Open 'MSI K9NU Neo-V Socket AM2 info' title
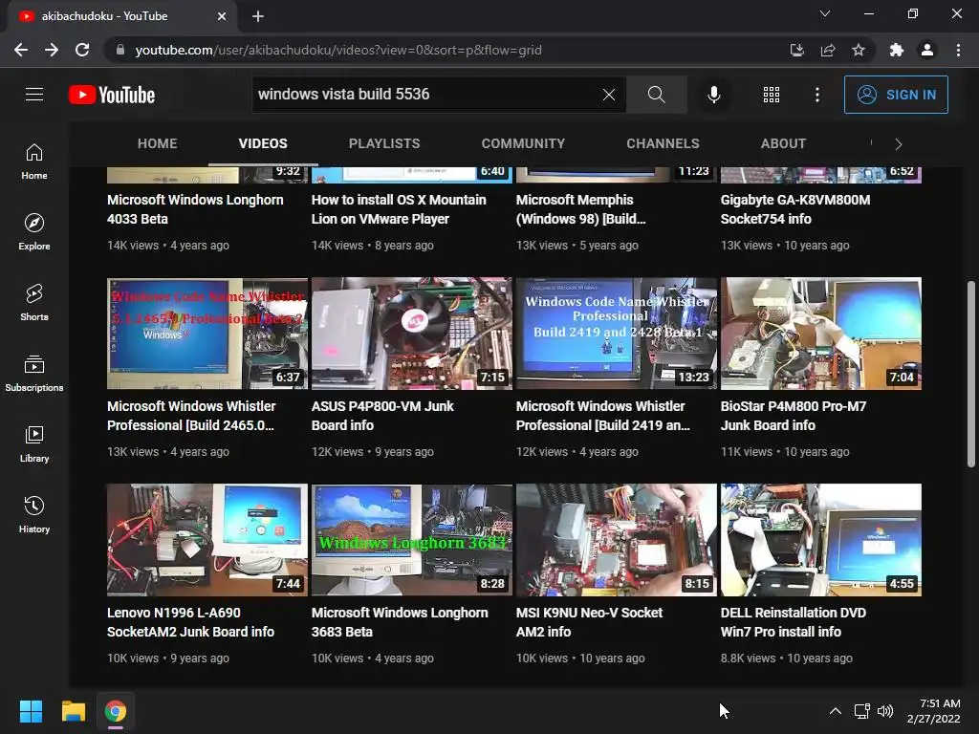The image size is (979, 734). coord(589,622)
